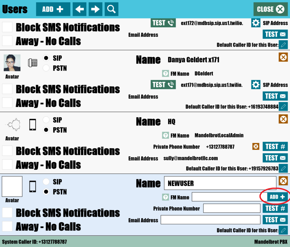
Task: Click the NEWUSER Email Address field
Action: pyautogui.click(x=210, y=220)
